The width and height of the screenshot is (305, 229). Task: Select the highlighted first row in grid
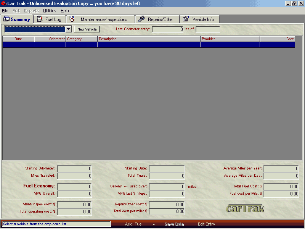pyautogui.click(x=149, y=45)
